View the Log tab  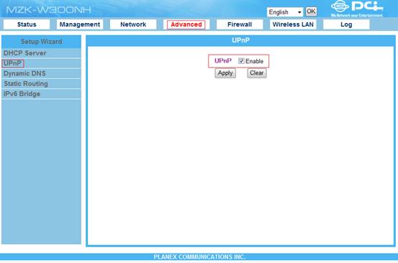(346, 24)
